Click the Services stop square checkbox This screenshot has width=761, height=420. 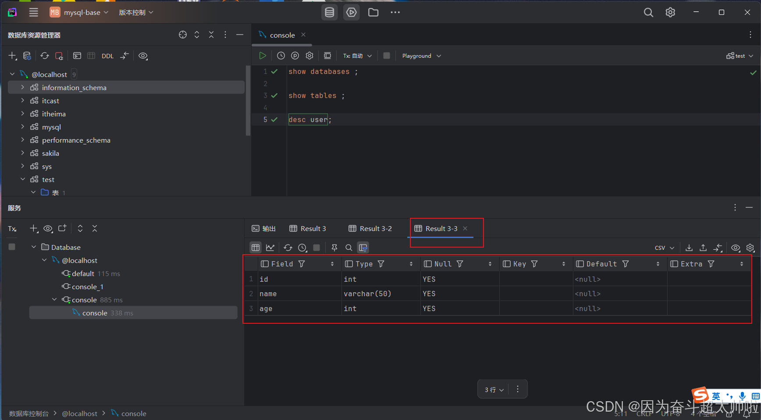pyautogui.click(x=12, y=247)
